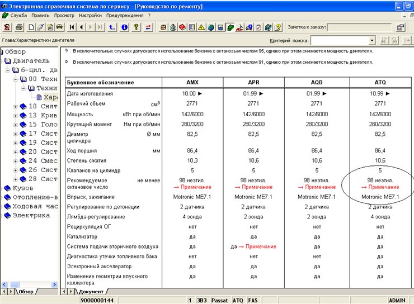The width and height of the screenshot is (414, 304).
Task: Click the teal figure icon
Action: (x=173, y=27)
